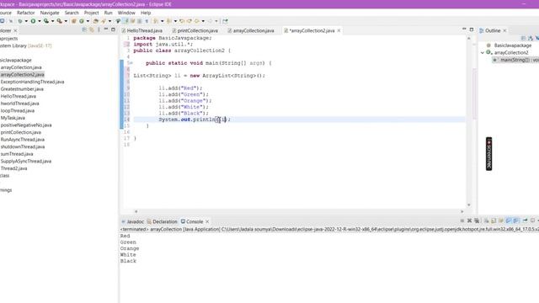Switch to the Javadoc tab
Image resolution: width=539 pixels, height=303 pixels.
pos(132,221)
